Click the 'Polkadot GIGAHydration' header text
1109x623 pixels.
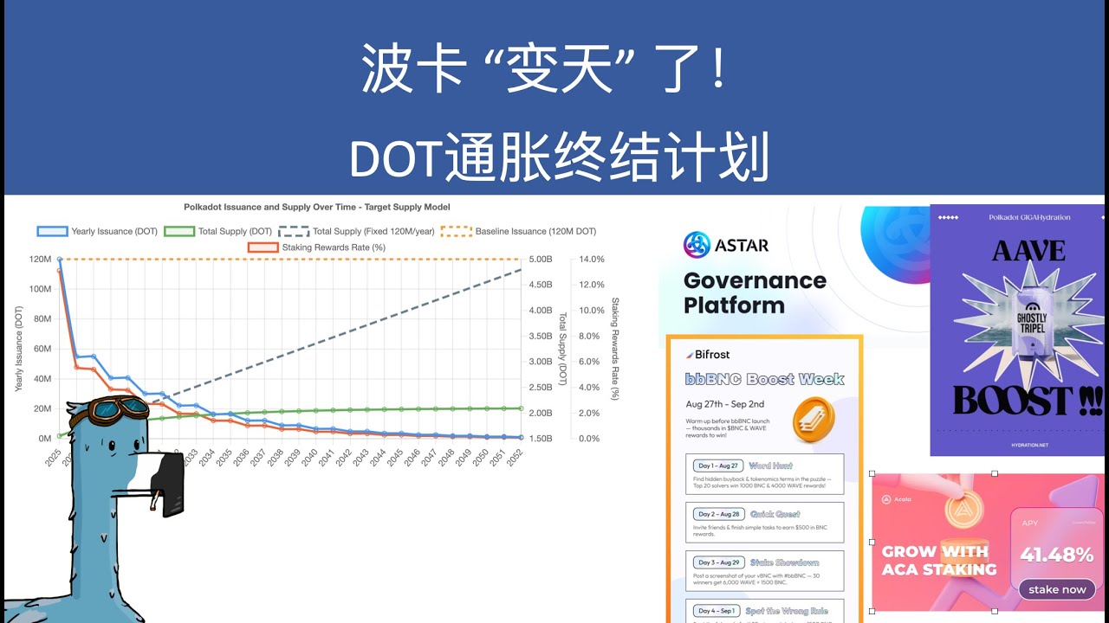point(1029,217)
